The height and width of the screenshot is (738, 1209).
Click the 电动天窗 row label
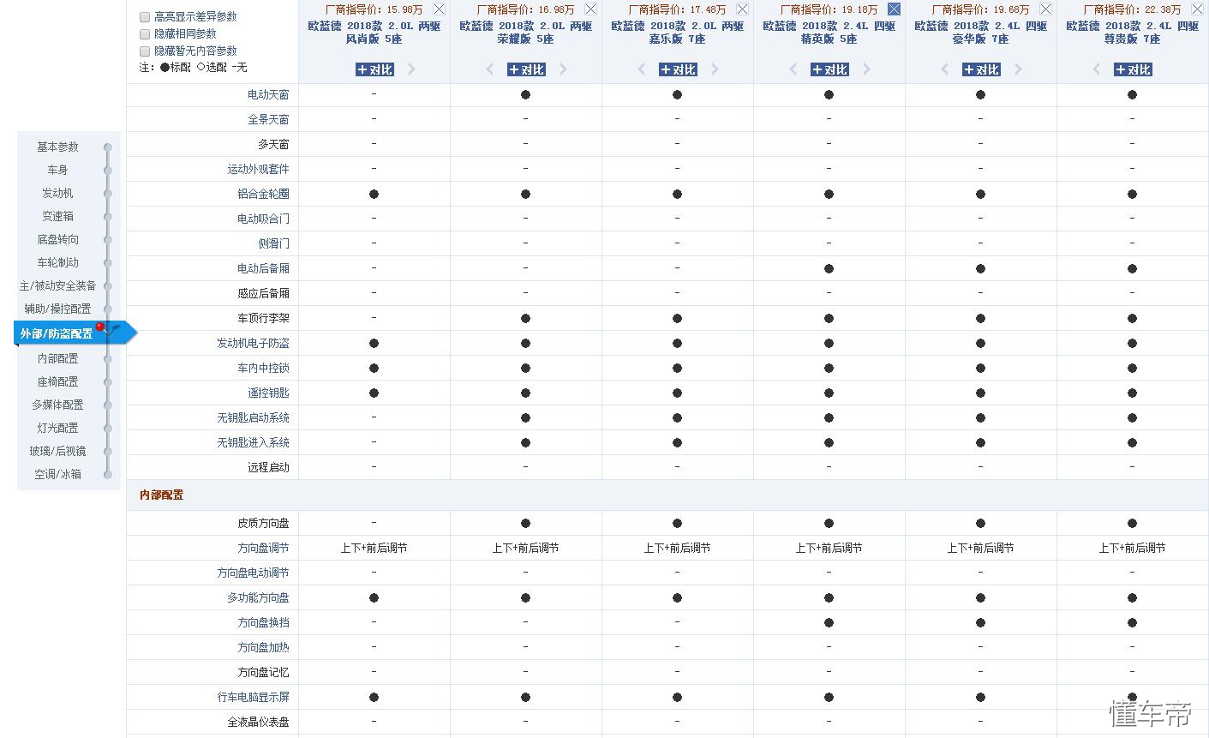(x=268, y=94)
